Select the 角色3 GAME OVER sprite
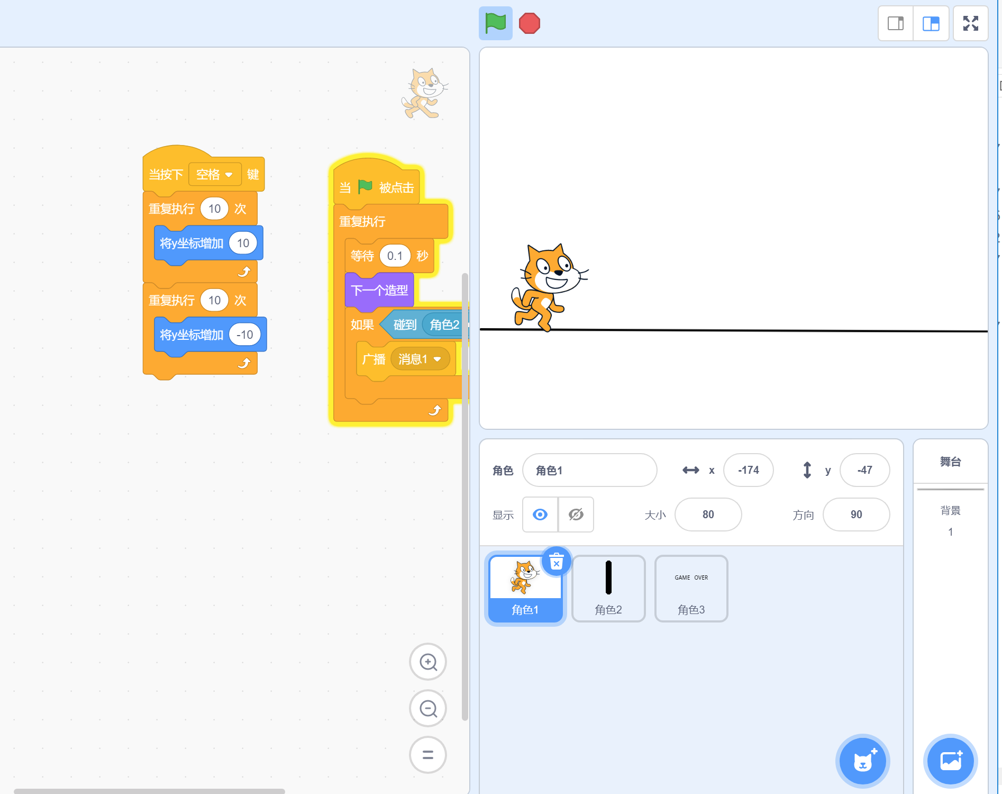This screenshot has height=794, width=1002. pos(691,588)
